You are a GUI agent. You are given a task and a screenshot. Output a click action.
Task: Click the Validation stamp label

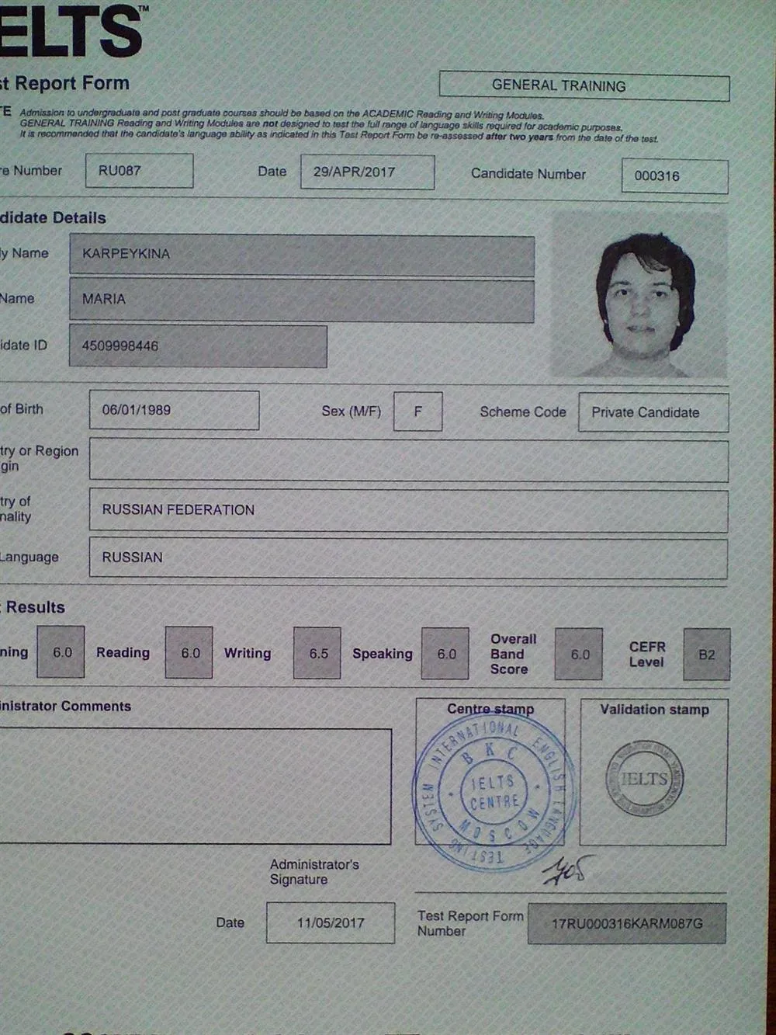click(654, 710)
